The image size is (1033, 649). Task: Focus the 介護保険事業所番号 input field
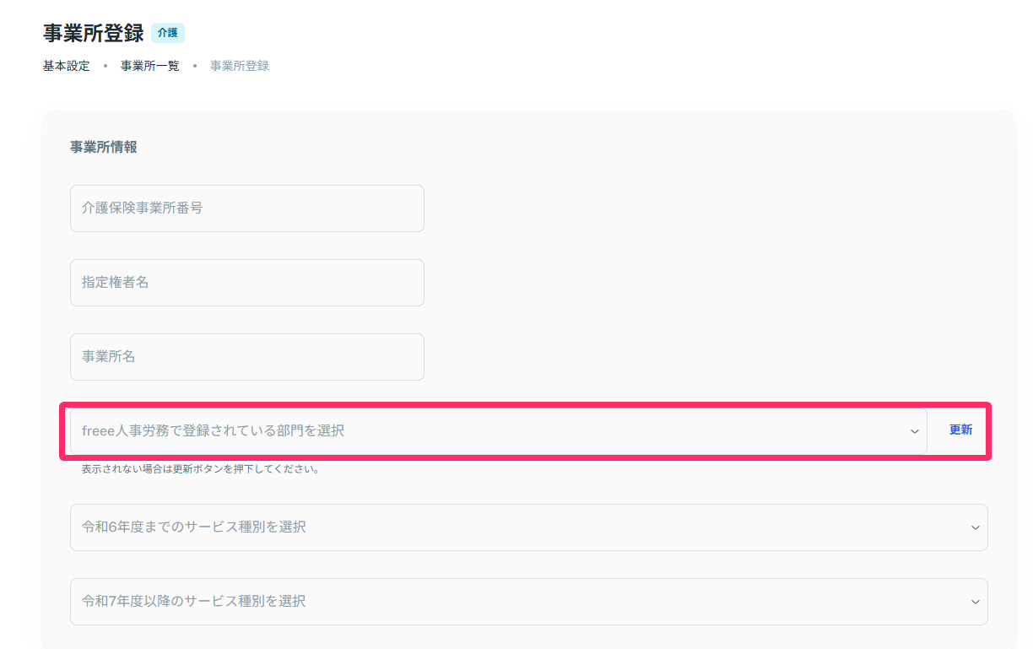tap(247, 208)
